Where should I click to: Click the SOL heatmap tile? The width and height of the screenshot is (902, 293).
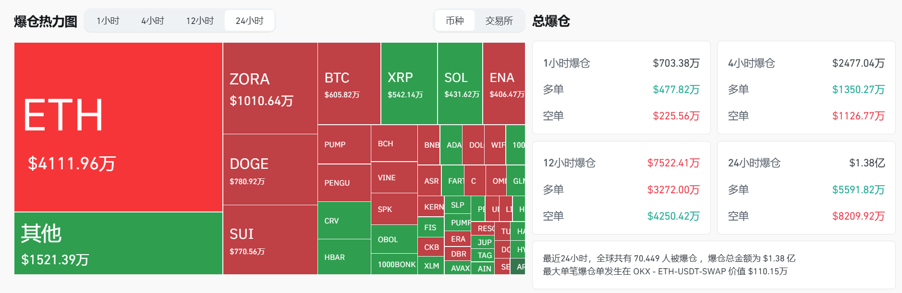tap(460, 83)
